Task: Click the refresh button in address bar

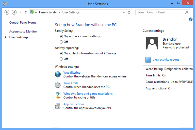Action: pyautogui.click(x=129, y=12)
